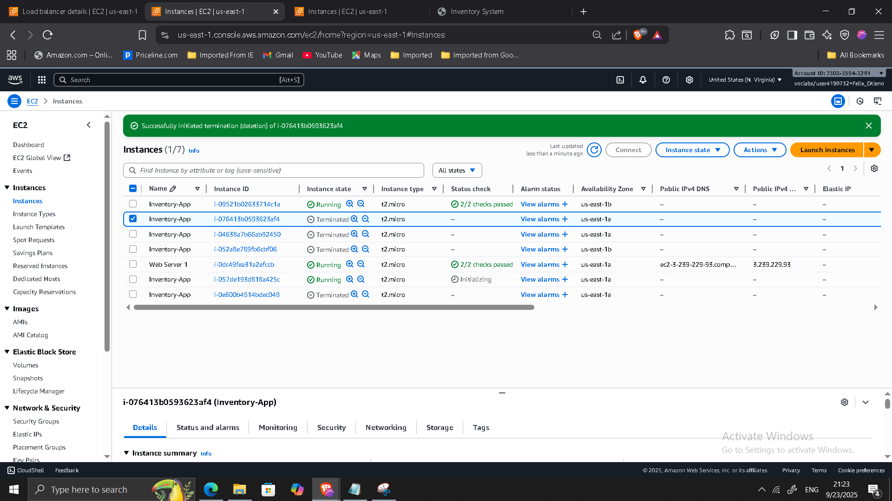The image size is (892, 501).
Task: Open the Actions dropdown menu
Action: [x=760, y=150]
